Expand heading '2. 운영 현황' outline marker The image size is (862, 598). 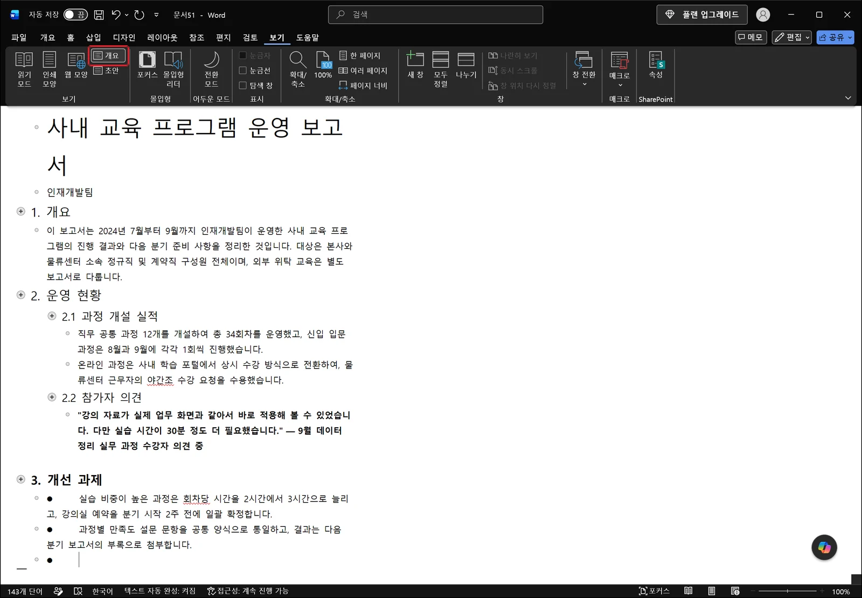click(x=21, y=295)
